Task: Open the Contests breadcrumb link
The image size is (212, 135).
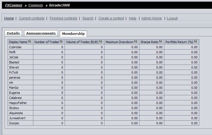Action: [x=36, y=5]
